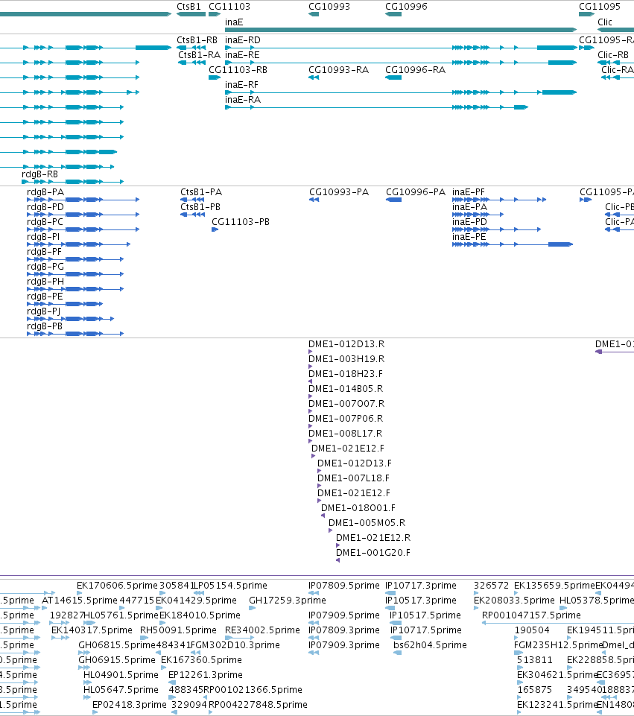
Task: Select EST IP07809.5prime
Action: (314, 593)
